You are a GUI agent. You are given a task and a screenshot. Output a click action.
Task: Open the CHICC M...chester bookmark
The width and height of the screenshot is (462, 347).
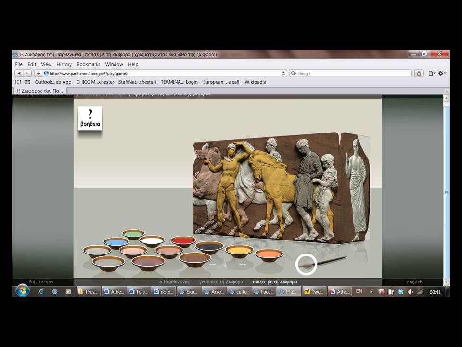[x=95, y=82]
